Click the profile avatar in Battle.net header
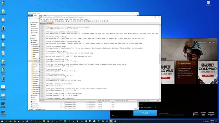 click(x=195, y=42)
